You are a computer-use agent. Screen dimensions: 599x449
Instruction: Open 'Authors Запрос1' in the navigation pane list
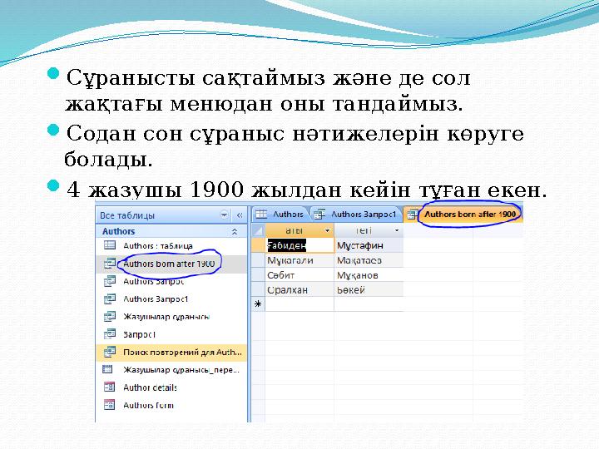171,299
